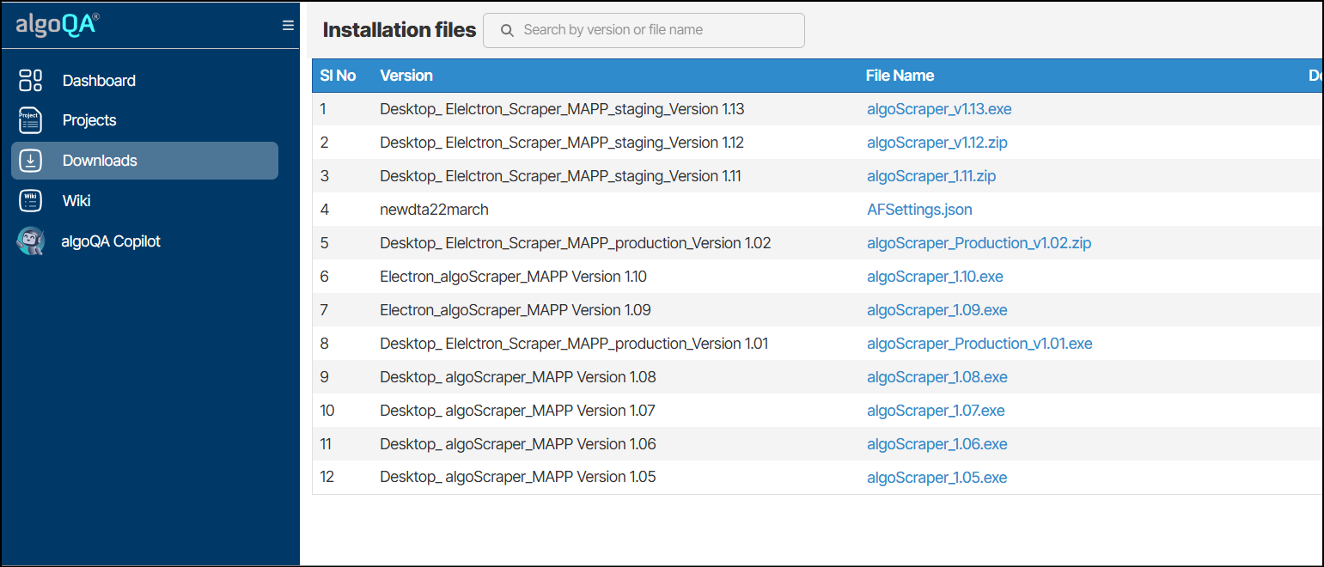Download algoScraper_1.06.exe

pos(937,444)
